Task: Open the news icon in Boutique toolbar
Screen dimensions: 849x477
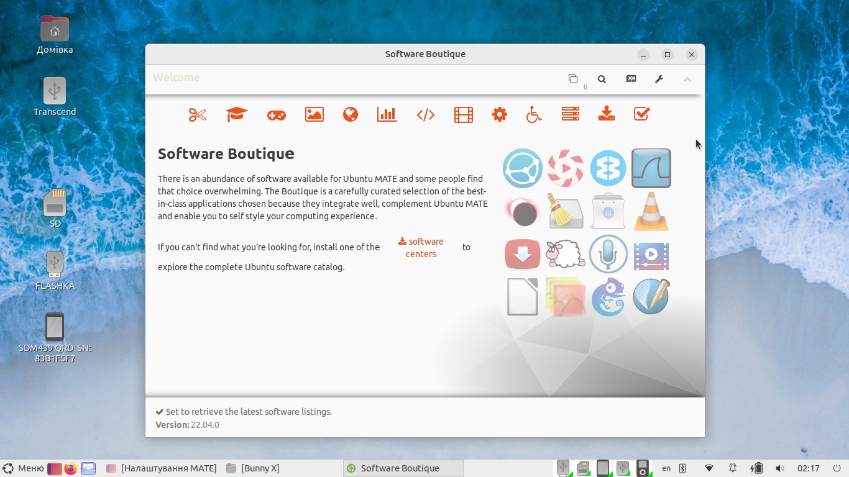Action: pyautogui.click(x=631, y=79)
